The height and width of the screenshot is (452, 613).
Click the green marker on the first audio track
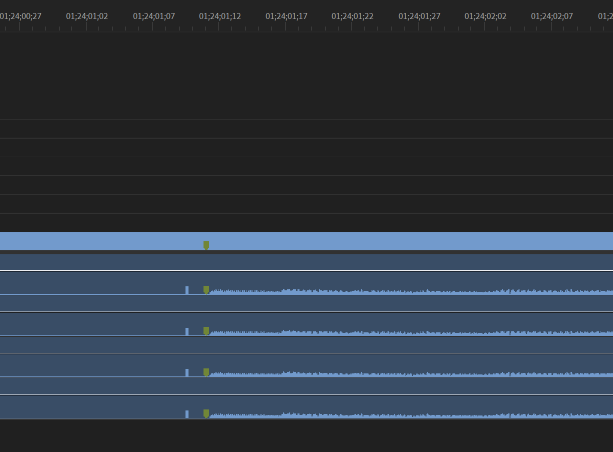pos(206,289)
